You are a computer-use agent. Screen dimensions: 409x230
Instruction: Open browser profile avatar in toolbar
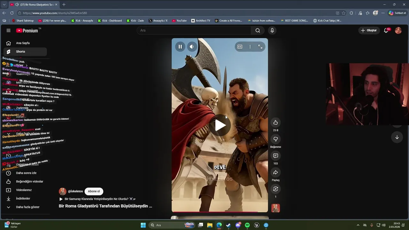[375, 13]
